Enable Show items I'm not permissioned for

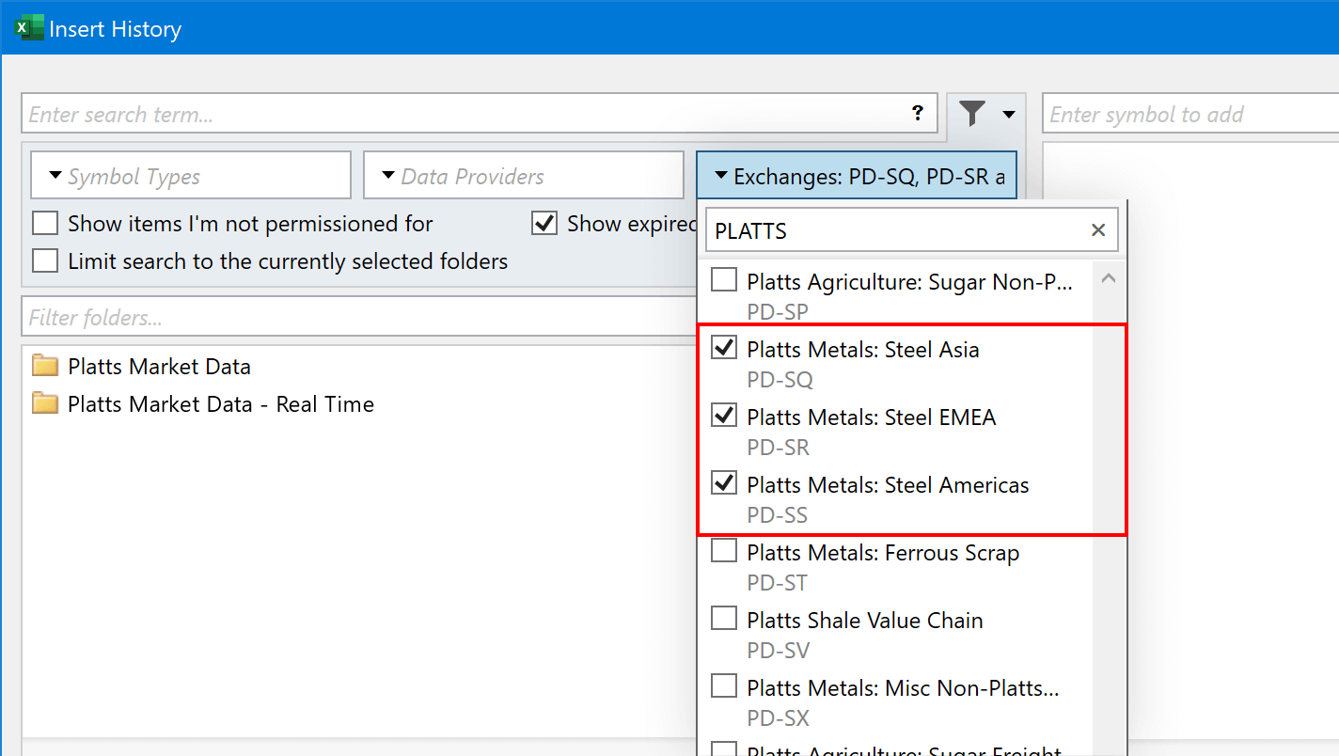45,224
